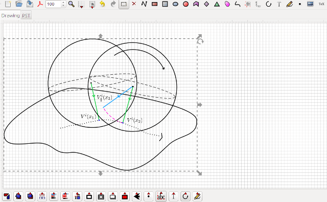Select the text T tool
Screen dimensions: 327x202
pos(279,4)
